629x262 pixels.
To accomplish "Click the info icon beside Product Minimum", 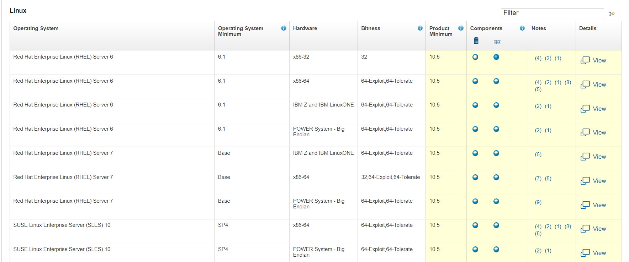I will 461,28.
